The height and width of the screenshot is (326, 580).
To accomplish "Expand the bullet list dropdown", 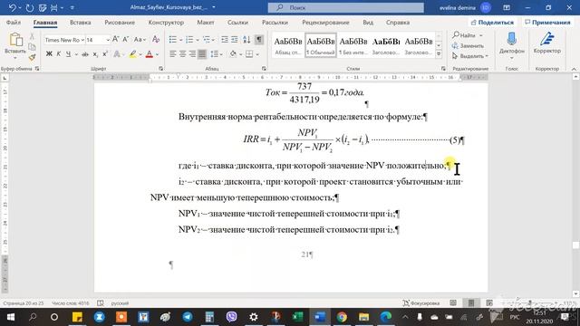I will 181,40.
